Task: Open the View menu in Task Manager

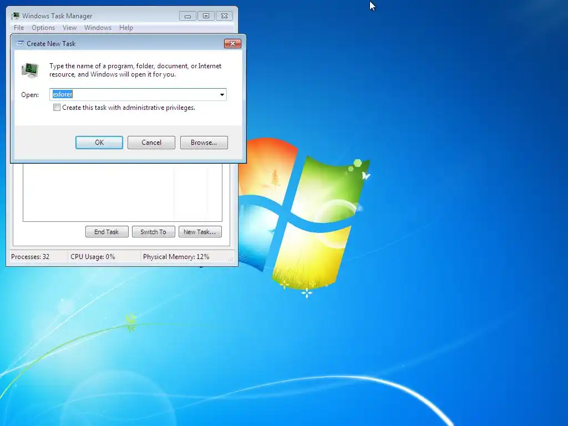Action: click(69, 28)
